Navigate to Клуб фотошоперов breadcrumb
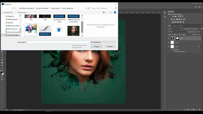203x114 pixels. tap(26, 8)
